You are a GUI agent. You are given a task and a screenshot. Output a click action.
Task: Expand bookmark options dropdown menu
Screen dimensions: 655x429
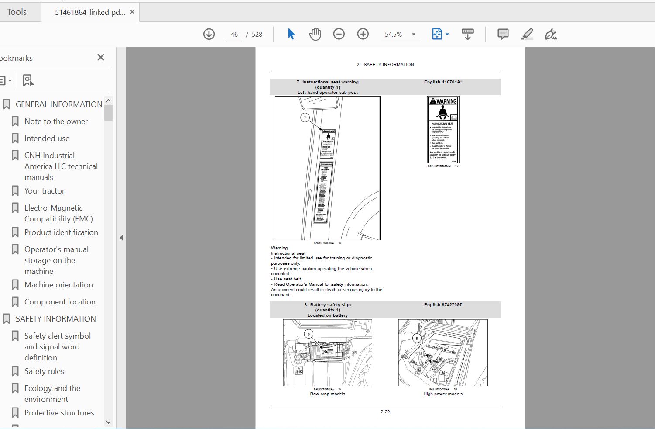[x=6, y=80]
